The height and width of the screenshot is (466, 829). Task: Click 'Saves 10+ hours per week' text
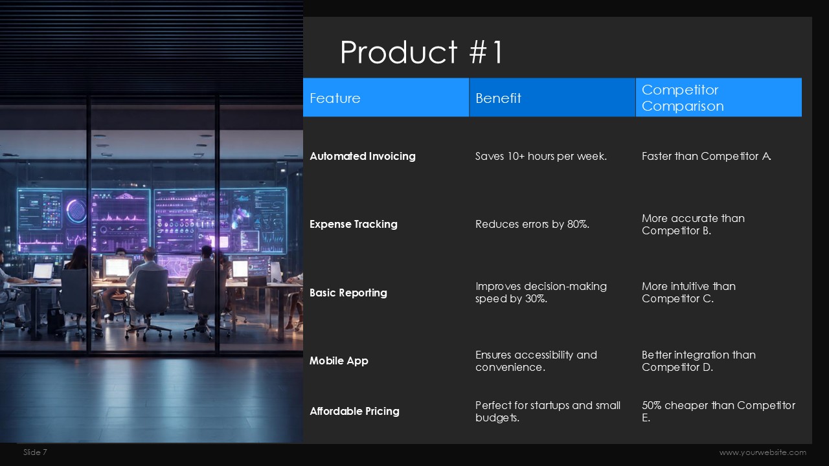pyautogui.click(x=541, y=156)
